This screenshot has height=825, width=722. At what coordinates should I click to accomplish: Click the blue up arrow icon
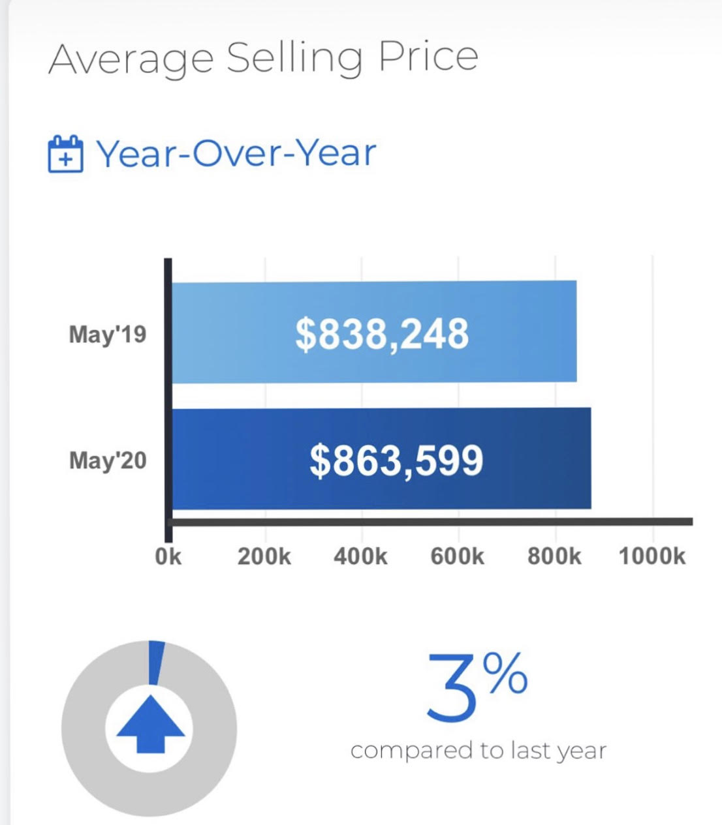(x=150, y=723)
